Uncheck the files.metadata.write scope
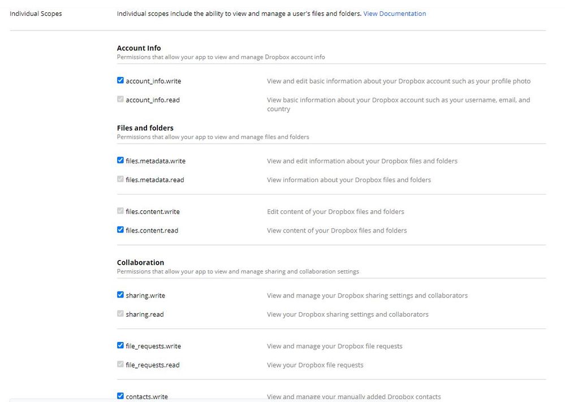Viewport: 565px width, 402px height. pos(120,161)
